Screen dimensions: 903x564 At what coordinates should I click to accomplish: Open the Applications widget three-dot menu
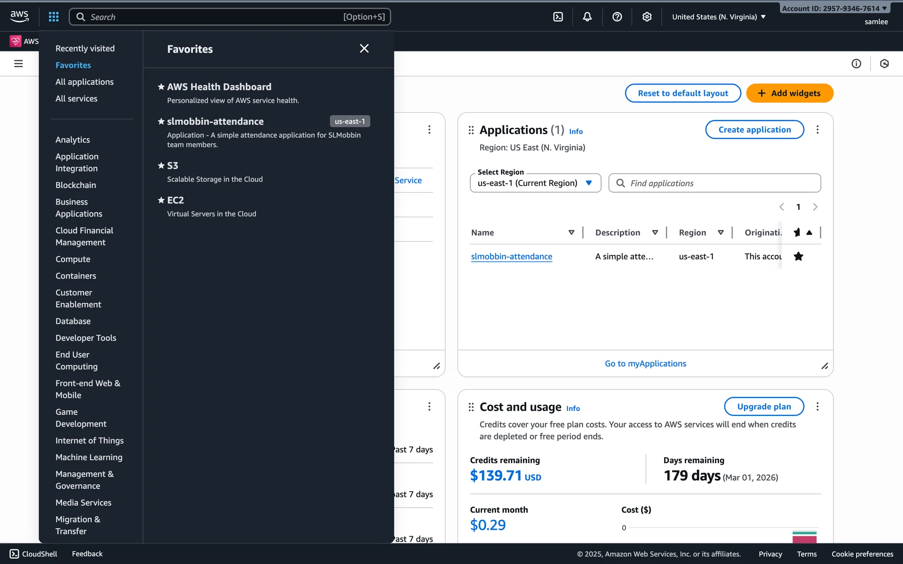tap(817, 130)
